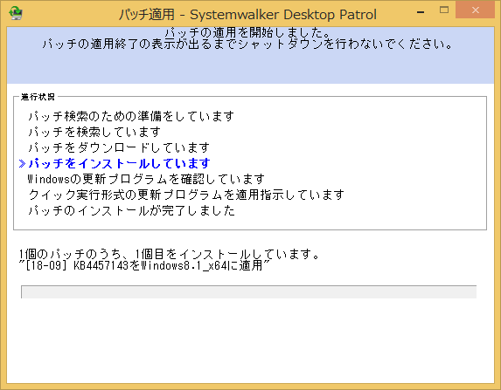Select text パッチのインストールが完了しました
501x390 pixels.
point(131,210)
